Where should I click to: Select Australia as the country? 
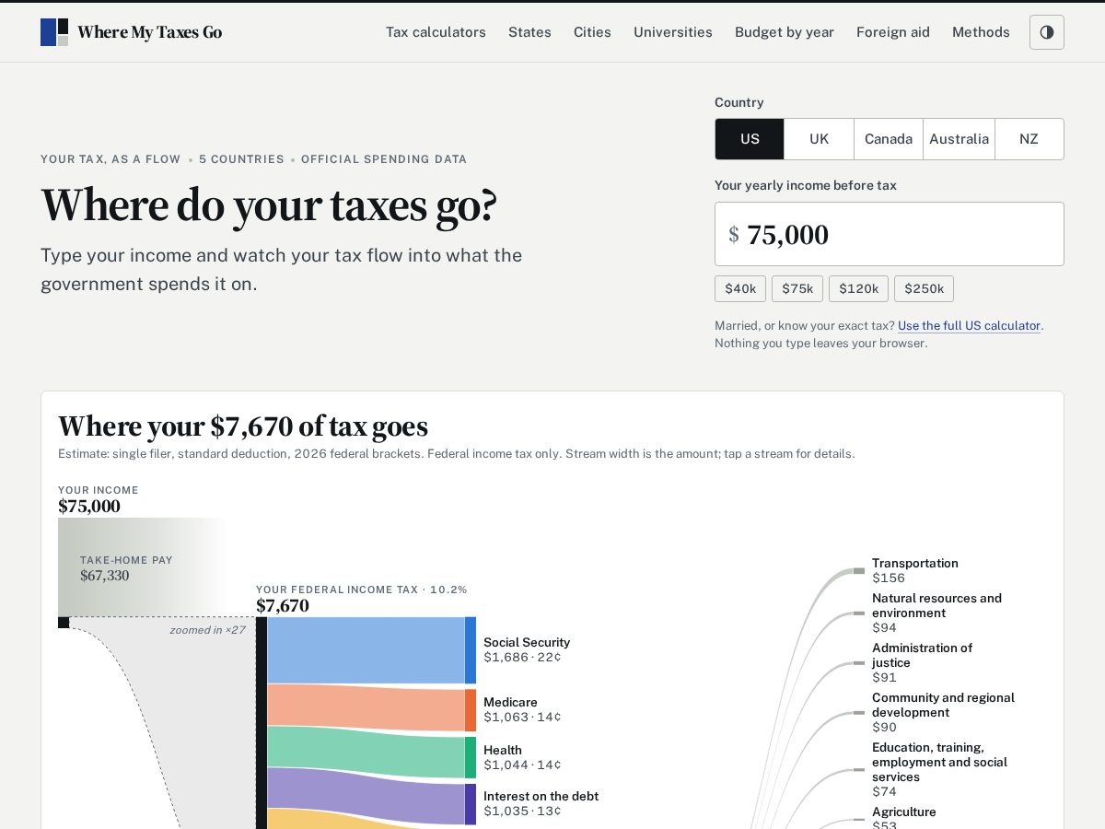pyautogui.click(x=959, y=139)
